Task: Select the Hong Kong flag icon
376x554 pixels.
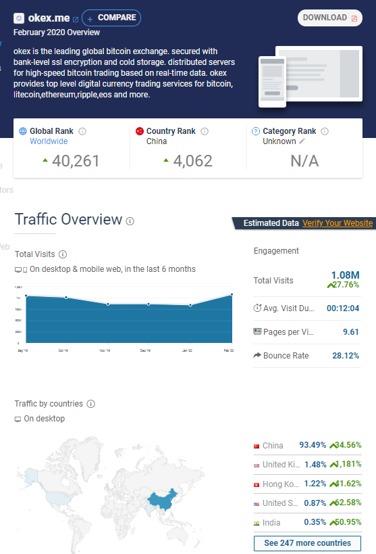Action: (257, 485)
